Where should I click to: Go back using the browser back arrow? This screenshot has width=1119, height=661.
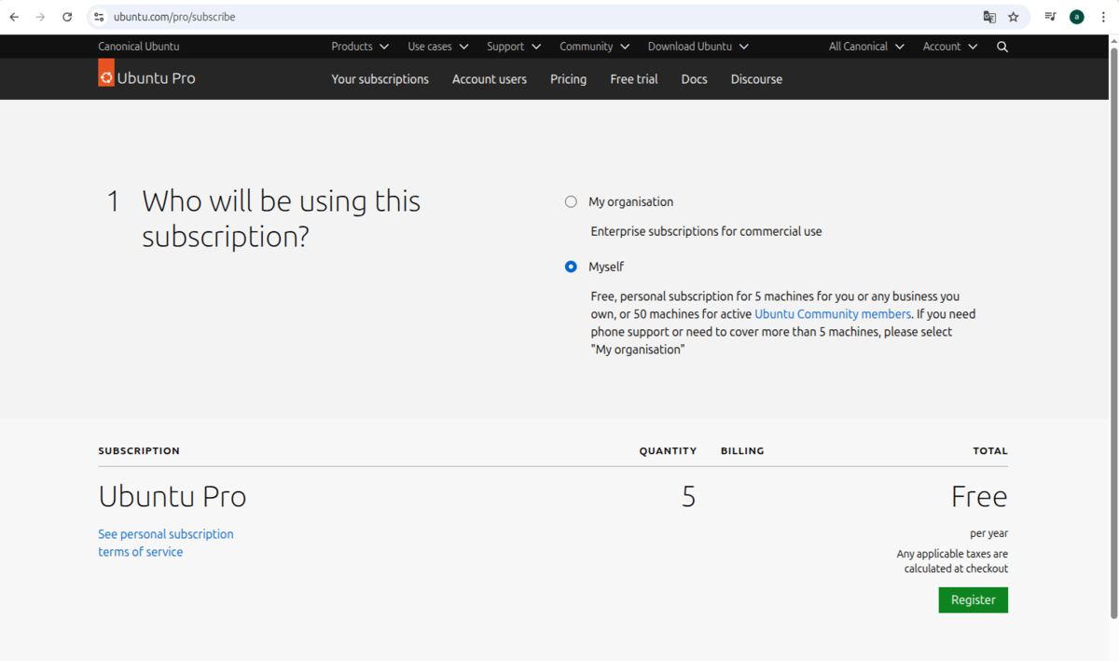click(14, 17)
